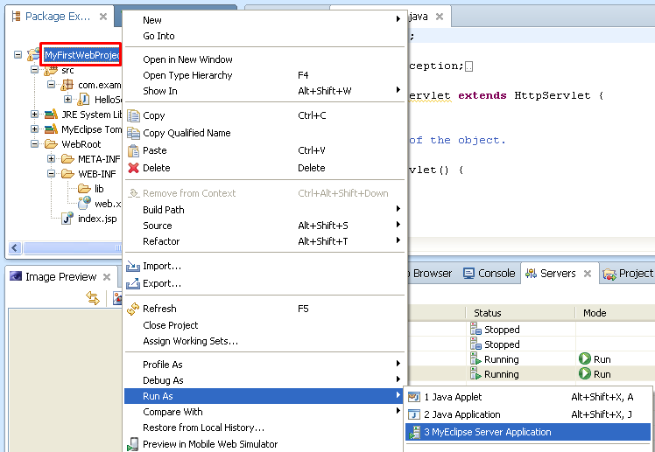This screenshot has height=452, width=655.
Task: Collapse the MyFirstWebProject tree node
Action: pos(18,54)
